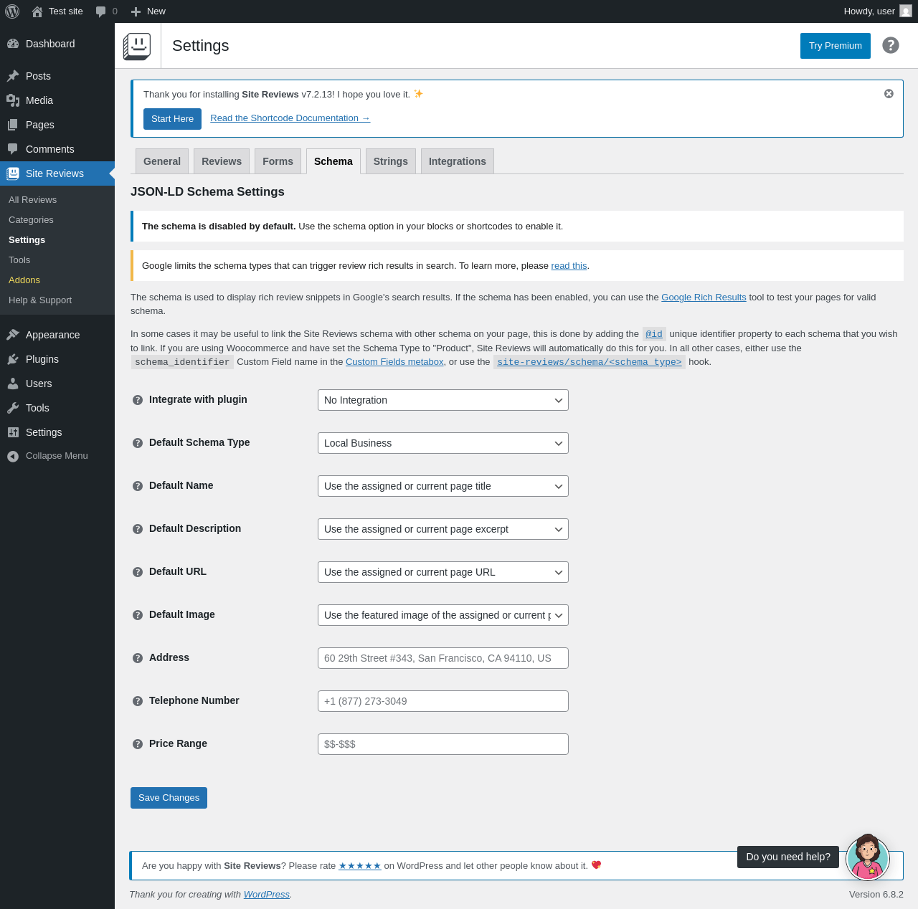The image size is (918, 909).
Task: Open the Custom Fields metabox link
Action: point(394,362)
